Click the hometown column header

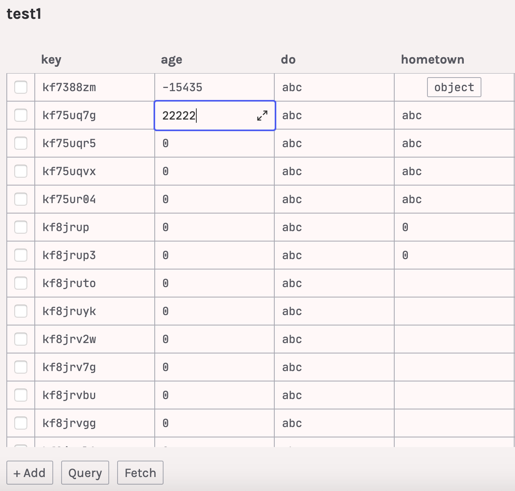[432, 59]
